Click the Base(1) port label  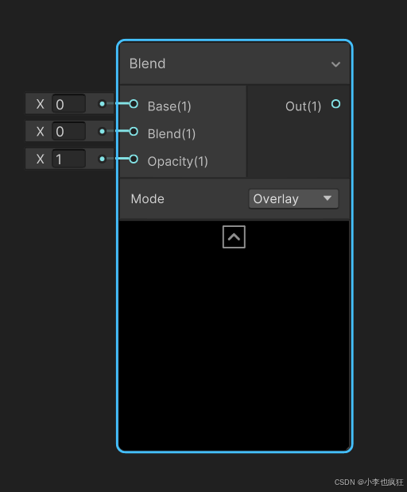coord(169,106)
